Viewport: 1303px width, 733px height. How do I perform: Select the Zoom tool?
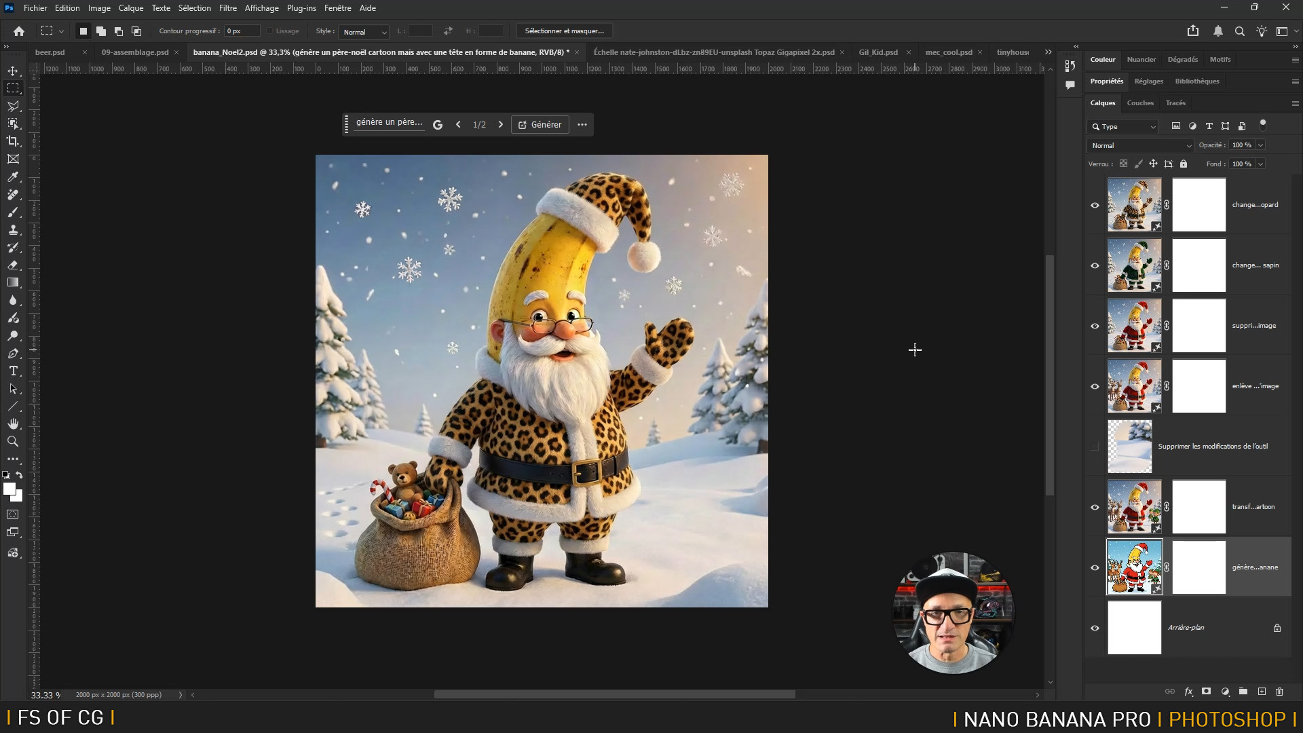13,441
